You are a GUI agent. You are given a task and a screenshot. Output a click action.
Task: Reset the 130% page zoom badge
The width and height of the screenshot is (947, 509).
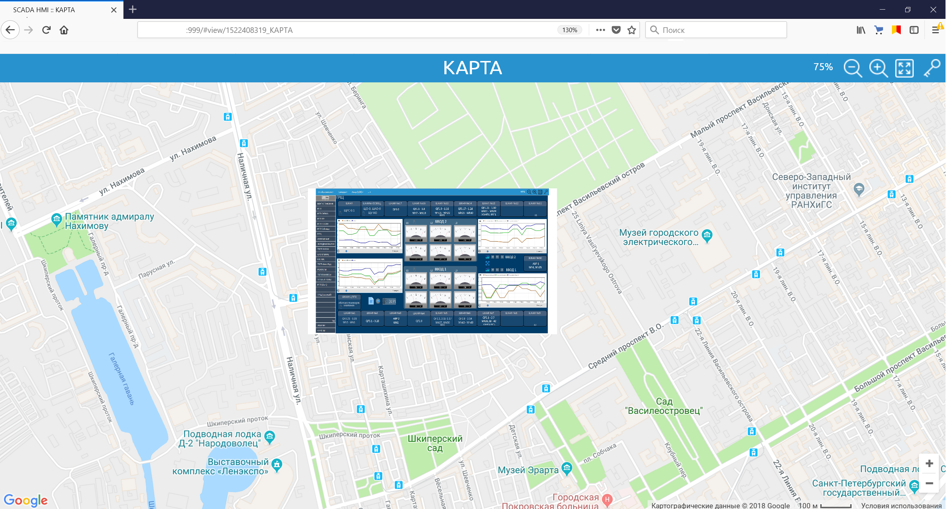tap(569, 30)
